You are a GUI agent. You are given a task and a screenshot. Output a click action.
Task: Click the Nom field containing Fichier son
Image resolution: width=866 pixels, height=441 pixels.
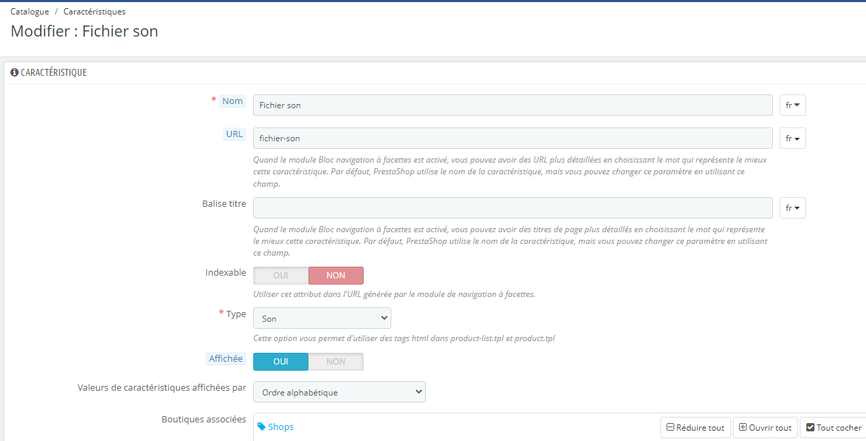(513, 105)
